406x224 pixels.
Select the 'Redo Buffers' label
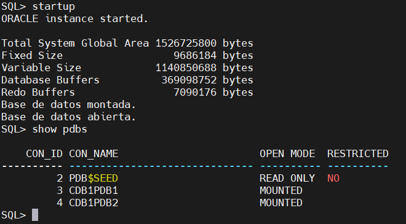(38, 92)
